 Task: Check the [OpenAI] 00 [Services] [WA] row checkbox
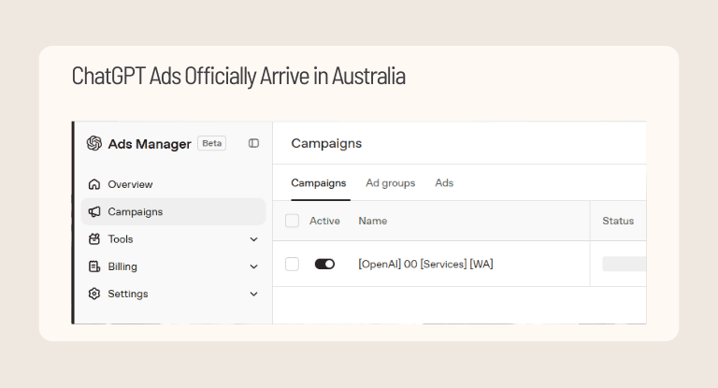tap(292, 264)
